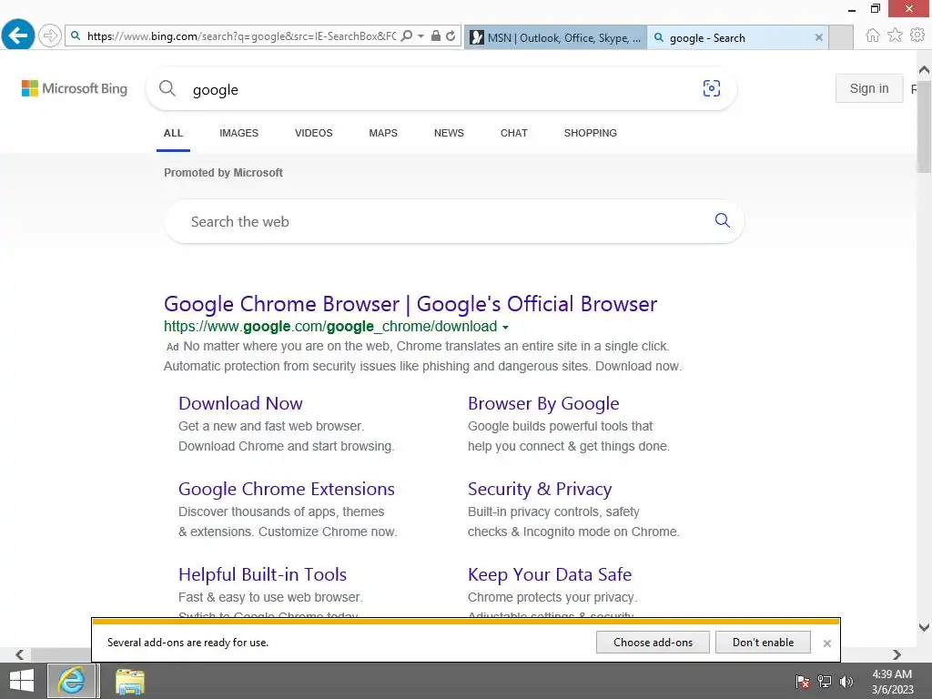Click the blue magnifier in Search the web box

(722, 220)
